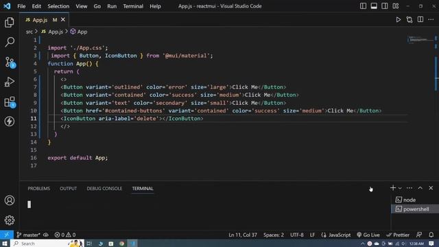Image resolution: width=439 pixels, height=247 pixels.
Task: Click the App.js breadcrumb
Action: [52, 32]
